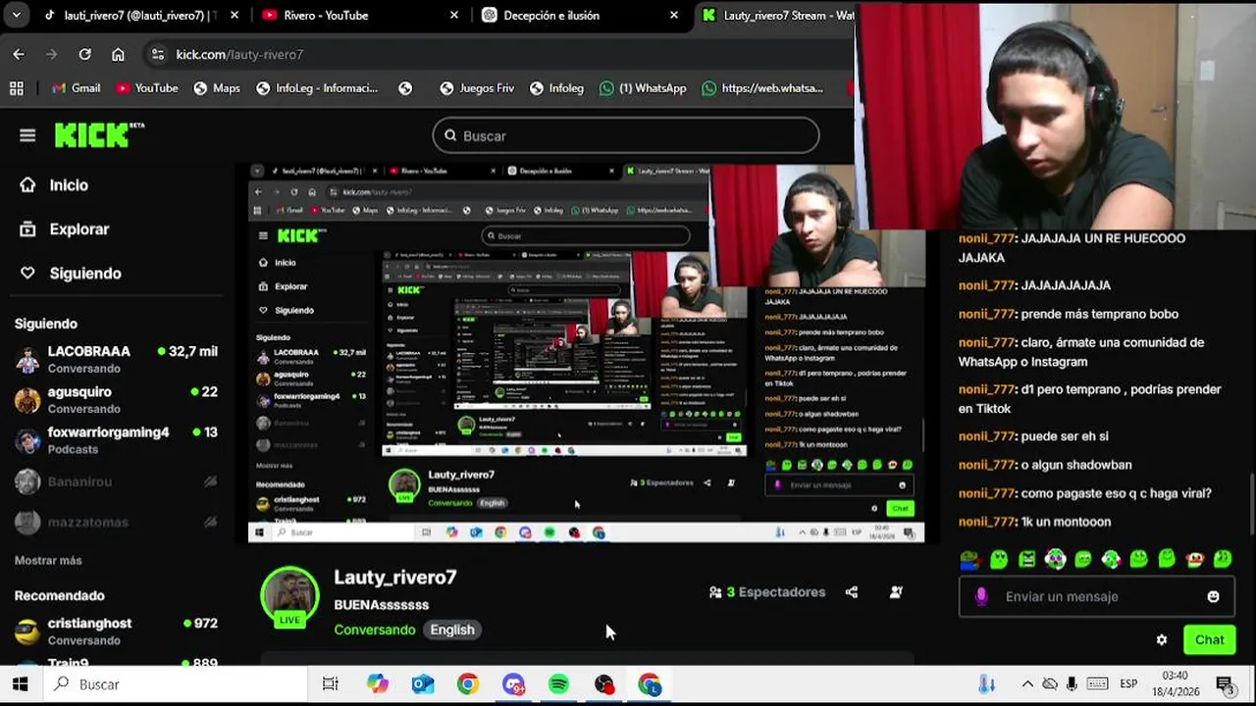
Task: Open the emoji picker in chat input
Action: pyautogui.click(x=1213, y=596)
